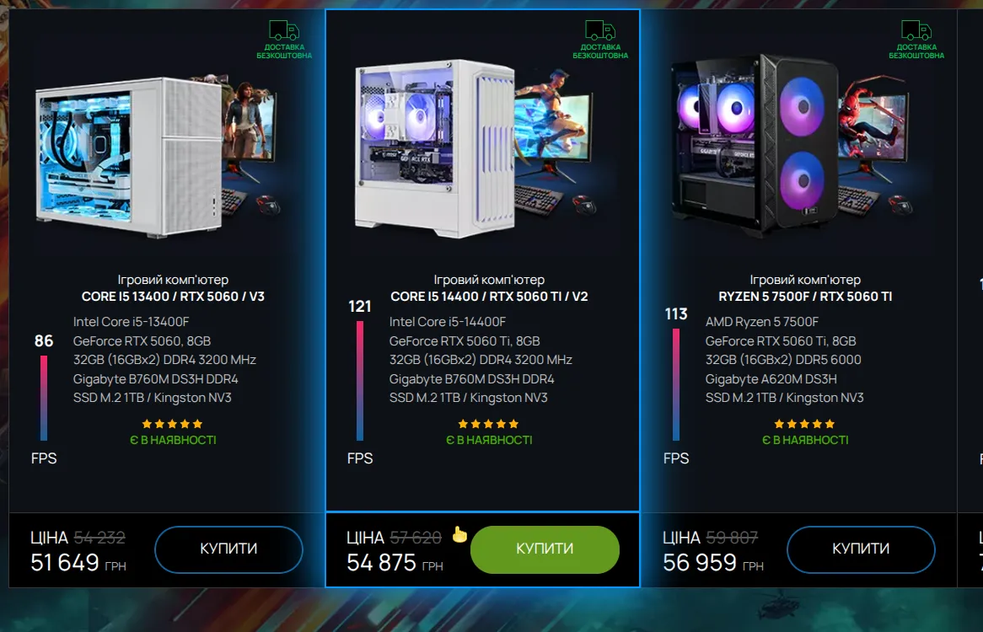Click the 113 FPS gradient bar
This screenshot has width=983, height=632.
pos(676,384)
